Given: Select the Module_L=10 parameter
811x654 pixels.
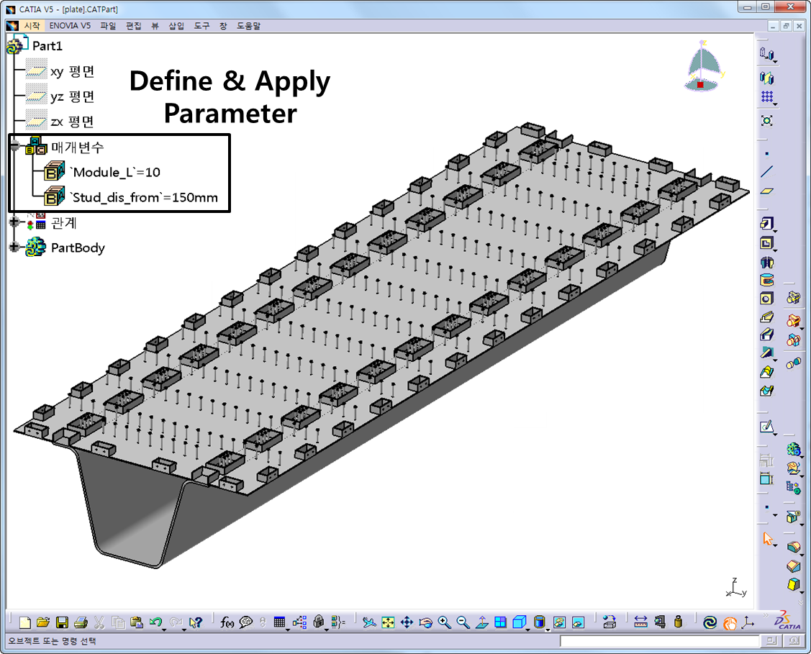Looking at the screenshot, I should (x=115, y=172).
